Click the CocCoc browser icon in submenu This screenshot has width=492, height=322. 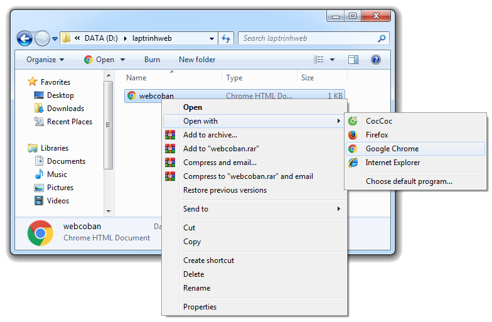[353, 121]
